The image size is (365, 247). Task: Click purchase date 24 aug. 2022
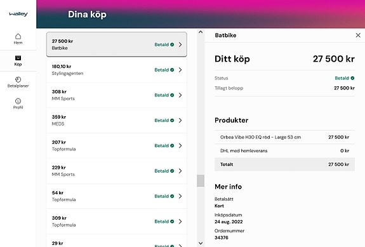tap(229, 222)
